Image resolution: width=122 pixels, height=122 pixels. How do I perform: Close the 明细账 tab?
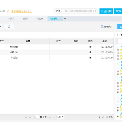pos(61,19)
